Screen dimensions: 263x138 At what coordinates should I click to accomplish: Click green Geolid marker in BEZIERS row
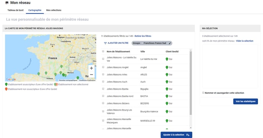[x=167, y=103]
